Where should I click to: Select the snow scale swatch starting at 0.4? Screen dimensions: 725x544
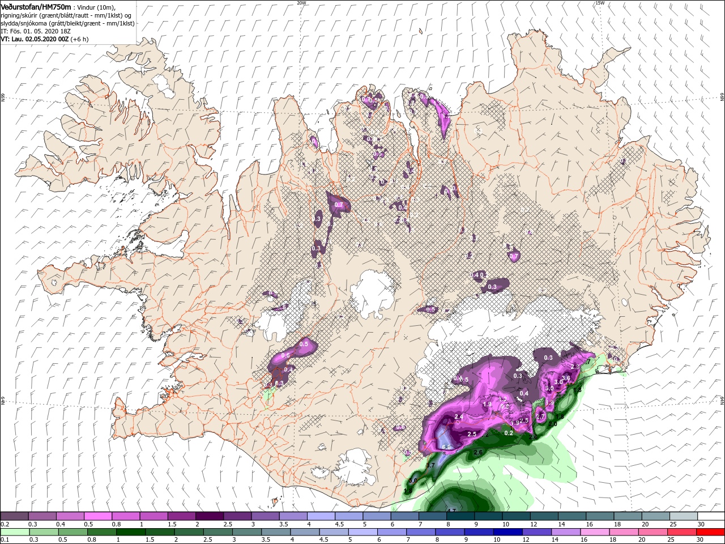(x=70, y=516)
